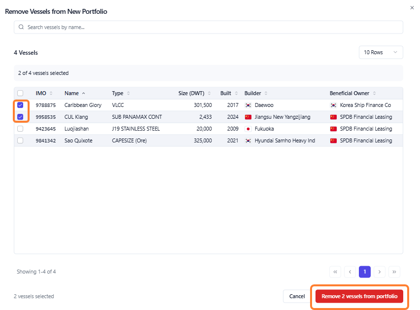This screenshot has height=310, width=420.
Task: Sort by Builder column sort icon
Action: 266,93
